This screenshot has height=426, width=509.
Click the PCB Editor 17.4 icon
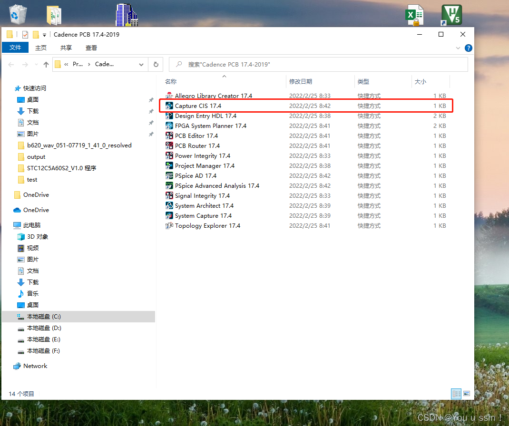point(169,136)
